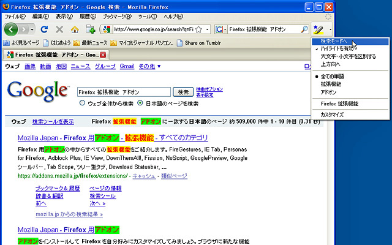
Task: Toggle ハイライトを有効 checked menu item
Action: point(350,49)
